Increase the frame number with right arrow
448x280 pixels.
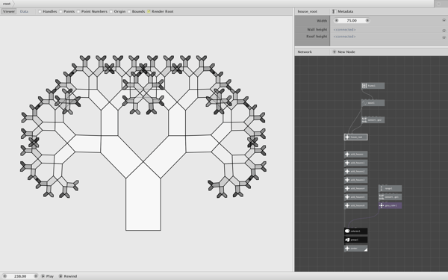point(36,276)
